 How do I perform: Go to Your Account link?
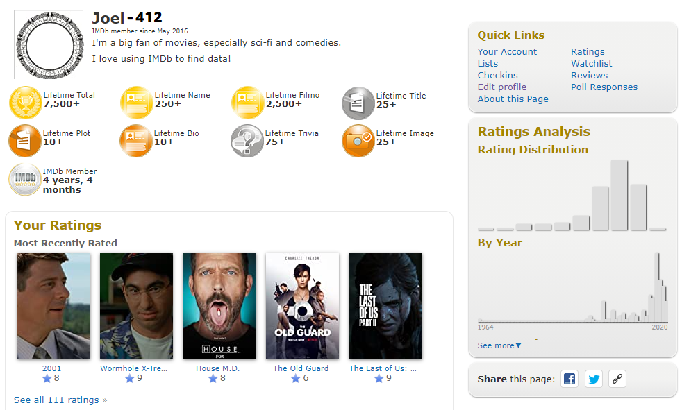tap(507, 51)
